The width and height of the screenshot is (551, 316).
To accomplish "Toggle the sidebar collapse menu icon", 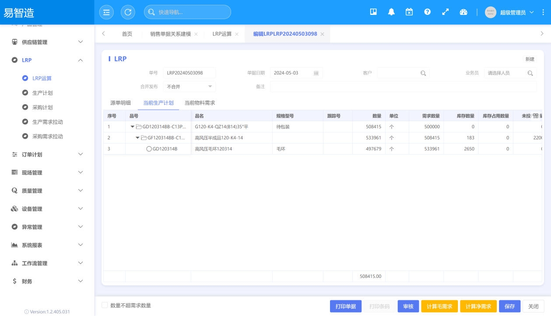I will pyautogui.click(x=106, y=12).
